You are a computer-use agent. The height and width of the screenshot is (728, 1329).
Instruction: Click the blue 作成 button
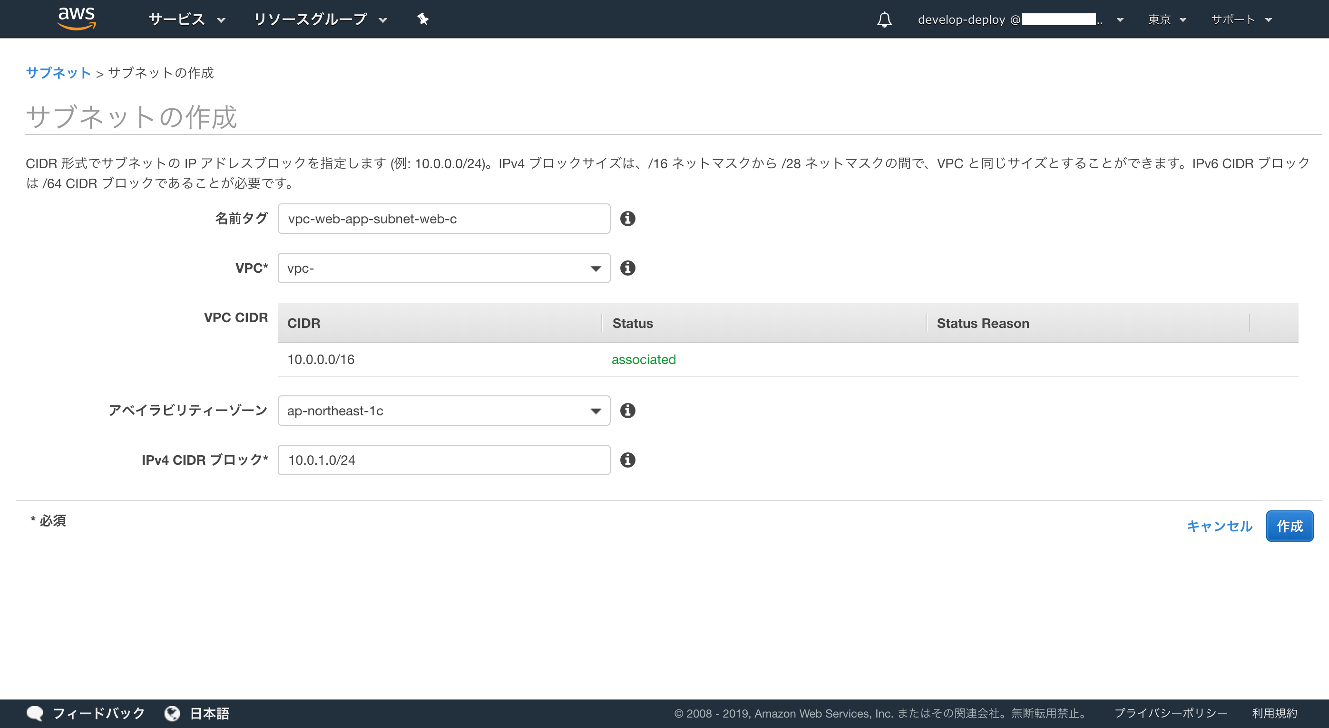point(1289,526)
